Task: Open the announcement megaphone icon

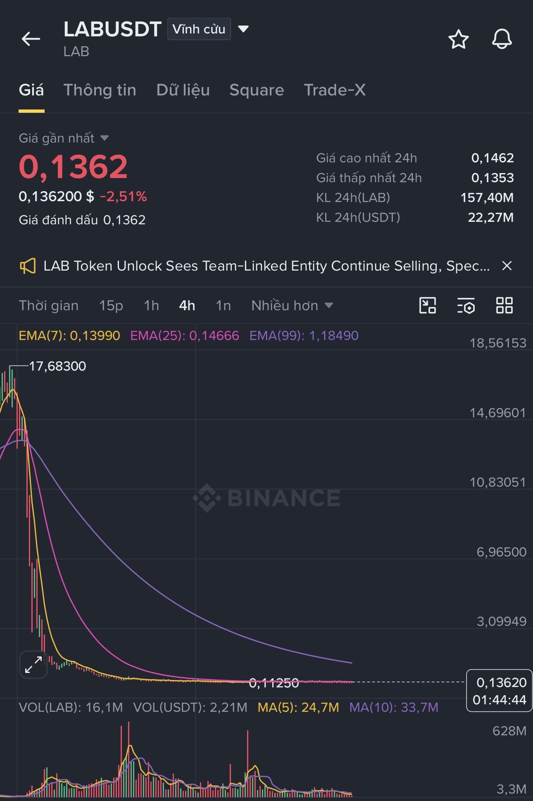Action: click(x=28, y=266)
